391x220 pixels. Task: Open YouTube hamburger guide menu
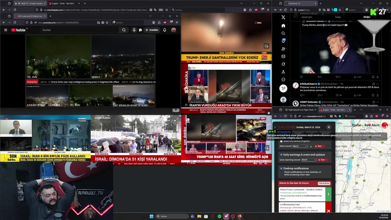5,30
